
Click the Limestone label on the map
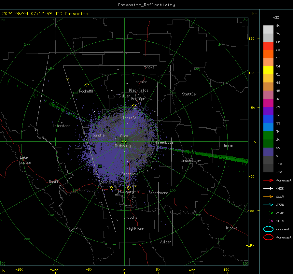click(62, 126)
